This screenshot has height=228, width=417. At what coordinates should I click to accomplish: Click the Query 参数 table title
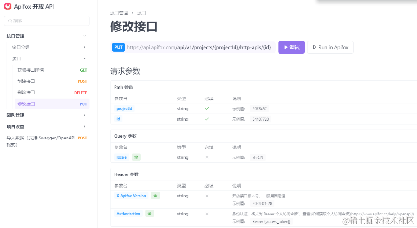(125, 136)
